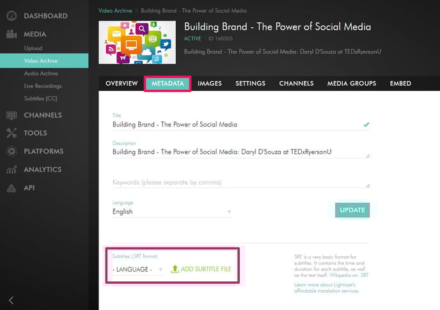Screen dimensions: 440x310
Task: Click the Tools wrench icon
Action: click(x=12, y=134)
